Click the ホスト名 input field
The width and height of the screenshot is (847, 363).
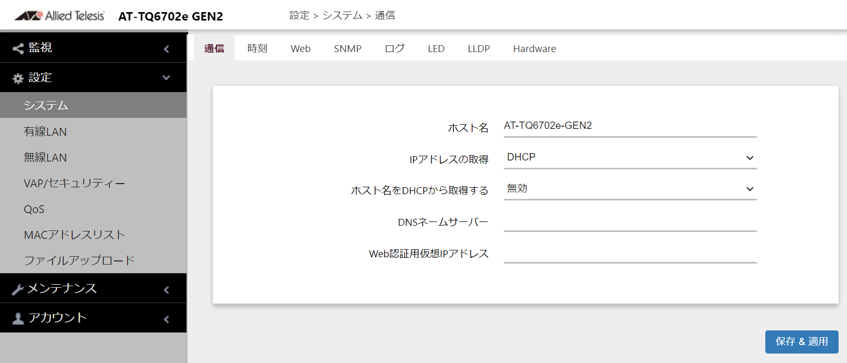tap(630, 126)
